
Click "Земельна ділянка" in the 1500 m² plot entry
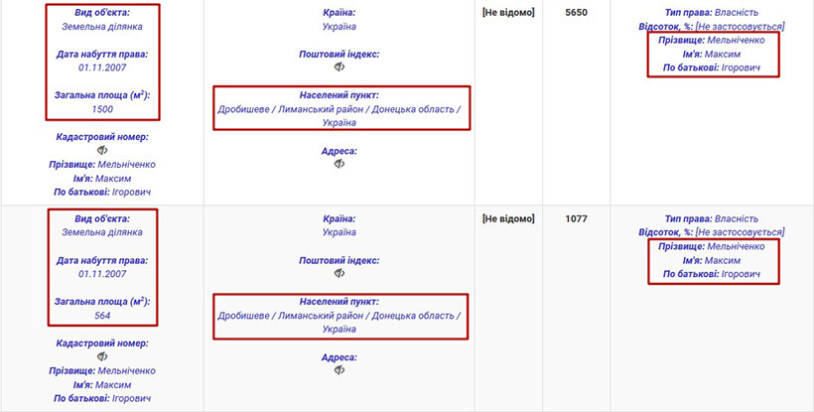(102, 27)
